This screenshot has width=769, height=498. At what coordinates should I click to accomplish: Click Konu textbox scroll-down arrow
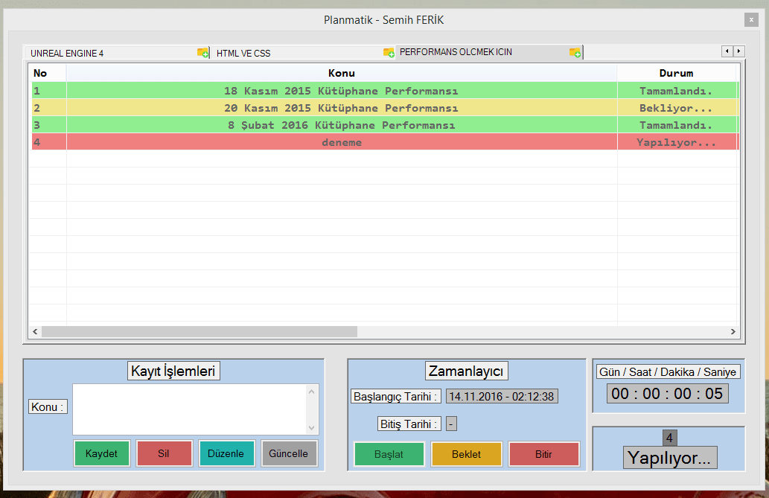(x=313, y=427)
